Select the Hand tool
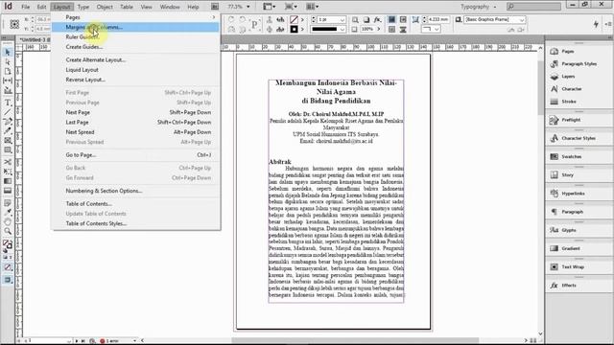614x345 pixels. [x=8, y=221]
